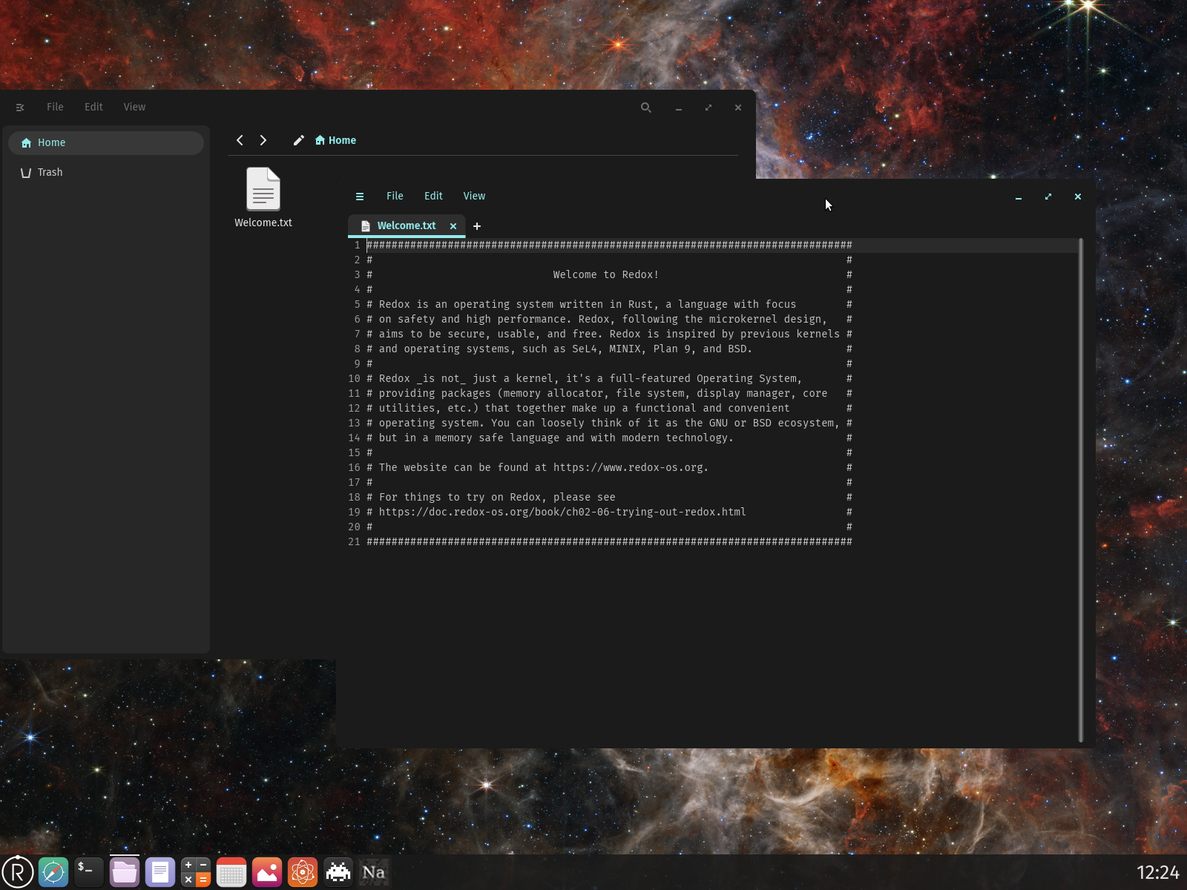Screen dimensions: 1187x890
Task: Switch to the Welcome.txt tab
Action: (x=407, y=225)
